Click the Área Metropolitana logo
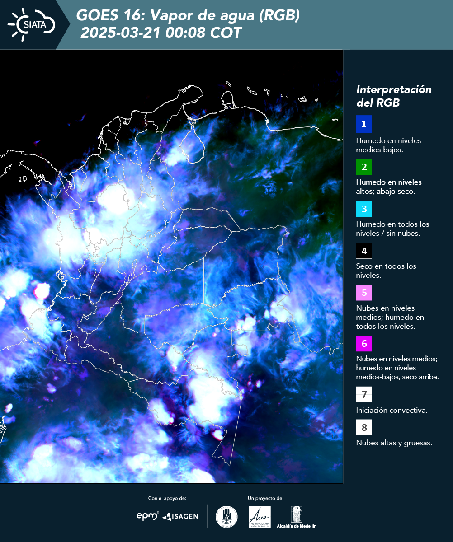Screen dimensions: 453x542 pos(260,517)
